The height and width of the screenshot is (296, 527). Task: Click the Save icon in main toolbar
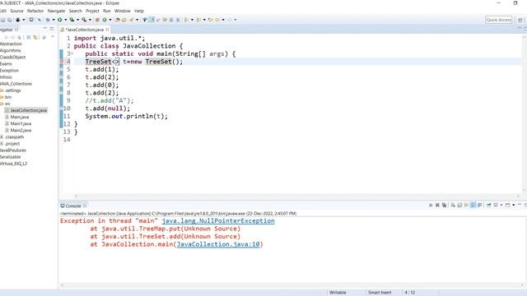[x=3, y=20]
